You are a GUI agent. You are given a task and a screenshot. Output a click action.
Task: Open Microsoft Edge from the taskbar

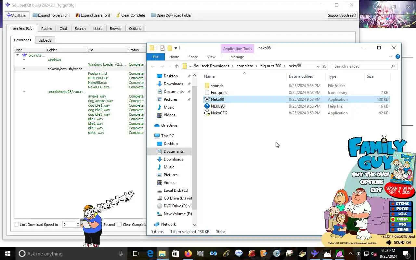coord(150,253)
